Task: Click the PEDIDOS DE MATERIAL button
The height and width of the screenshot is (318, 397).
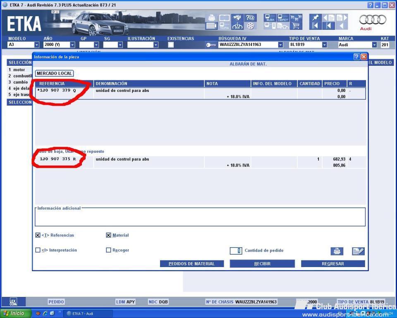Action: click(x=191, y=264)
